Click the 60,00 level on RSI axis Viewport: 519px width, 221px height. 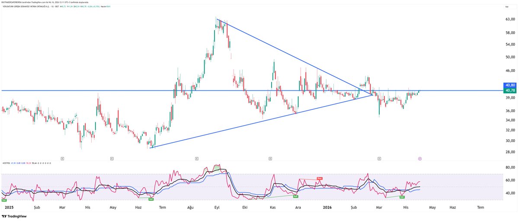[510, 180]
